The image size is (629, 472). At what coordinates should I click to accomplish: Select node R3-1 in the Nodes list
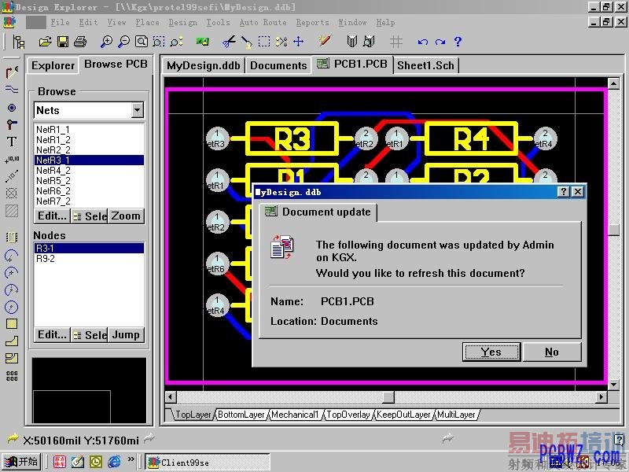pyautogui.click(x=89, y=248)
